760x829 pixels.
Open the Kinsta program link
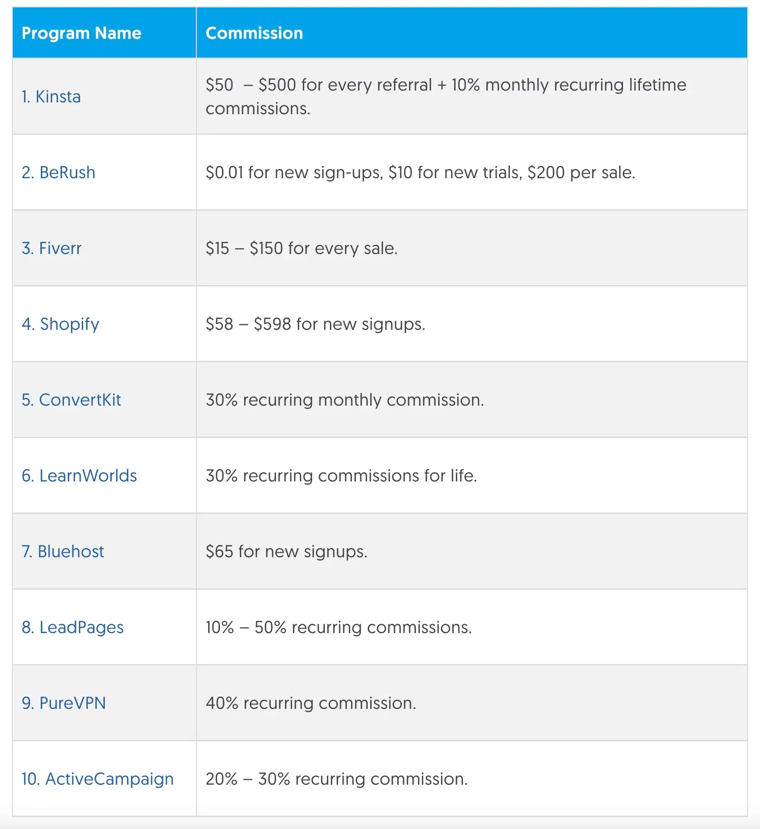51,96
